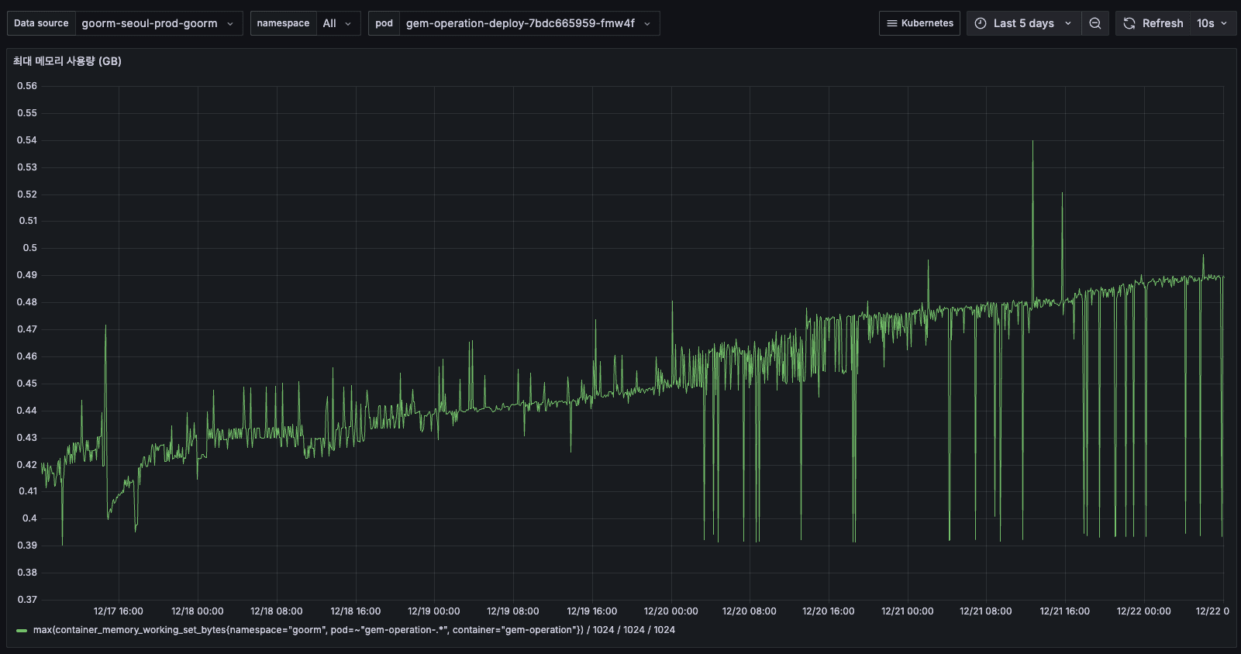This screenshot has width=1241, height=654.
Task: Open the 최대 메모리 사용량 (GB) panel title menu
Action: point(67,61)
